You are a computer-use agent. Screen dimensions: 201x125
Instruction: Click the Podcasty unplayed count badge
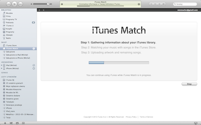pos(33,22)
